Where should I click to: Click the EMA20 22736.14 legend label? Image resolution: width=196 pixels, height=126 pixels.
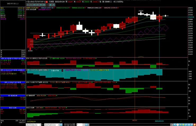pos(63,8)
